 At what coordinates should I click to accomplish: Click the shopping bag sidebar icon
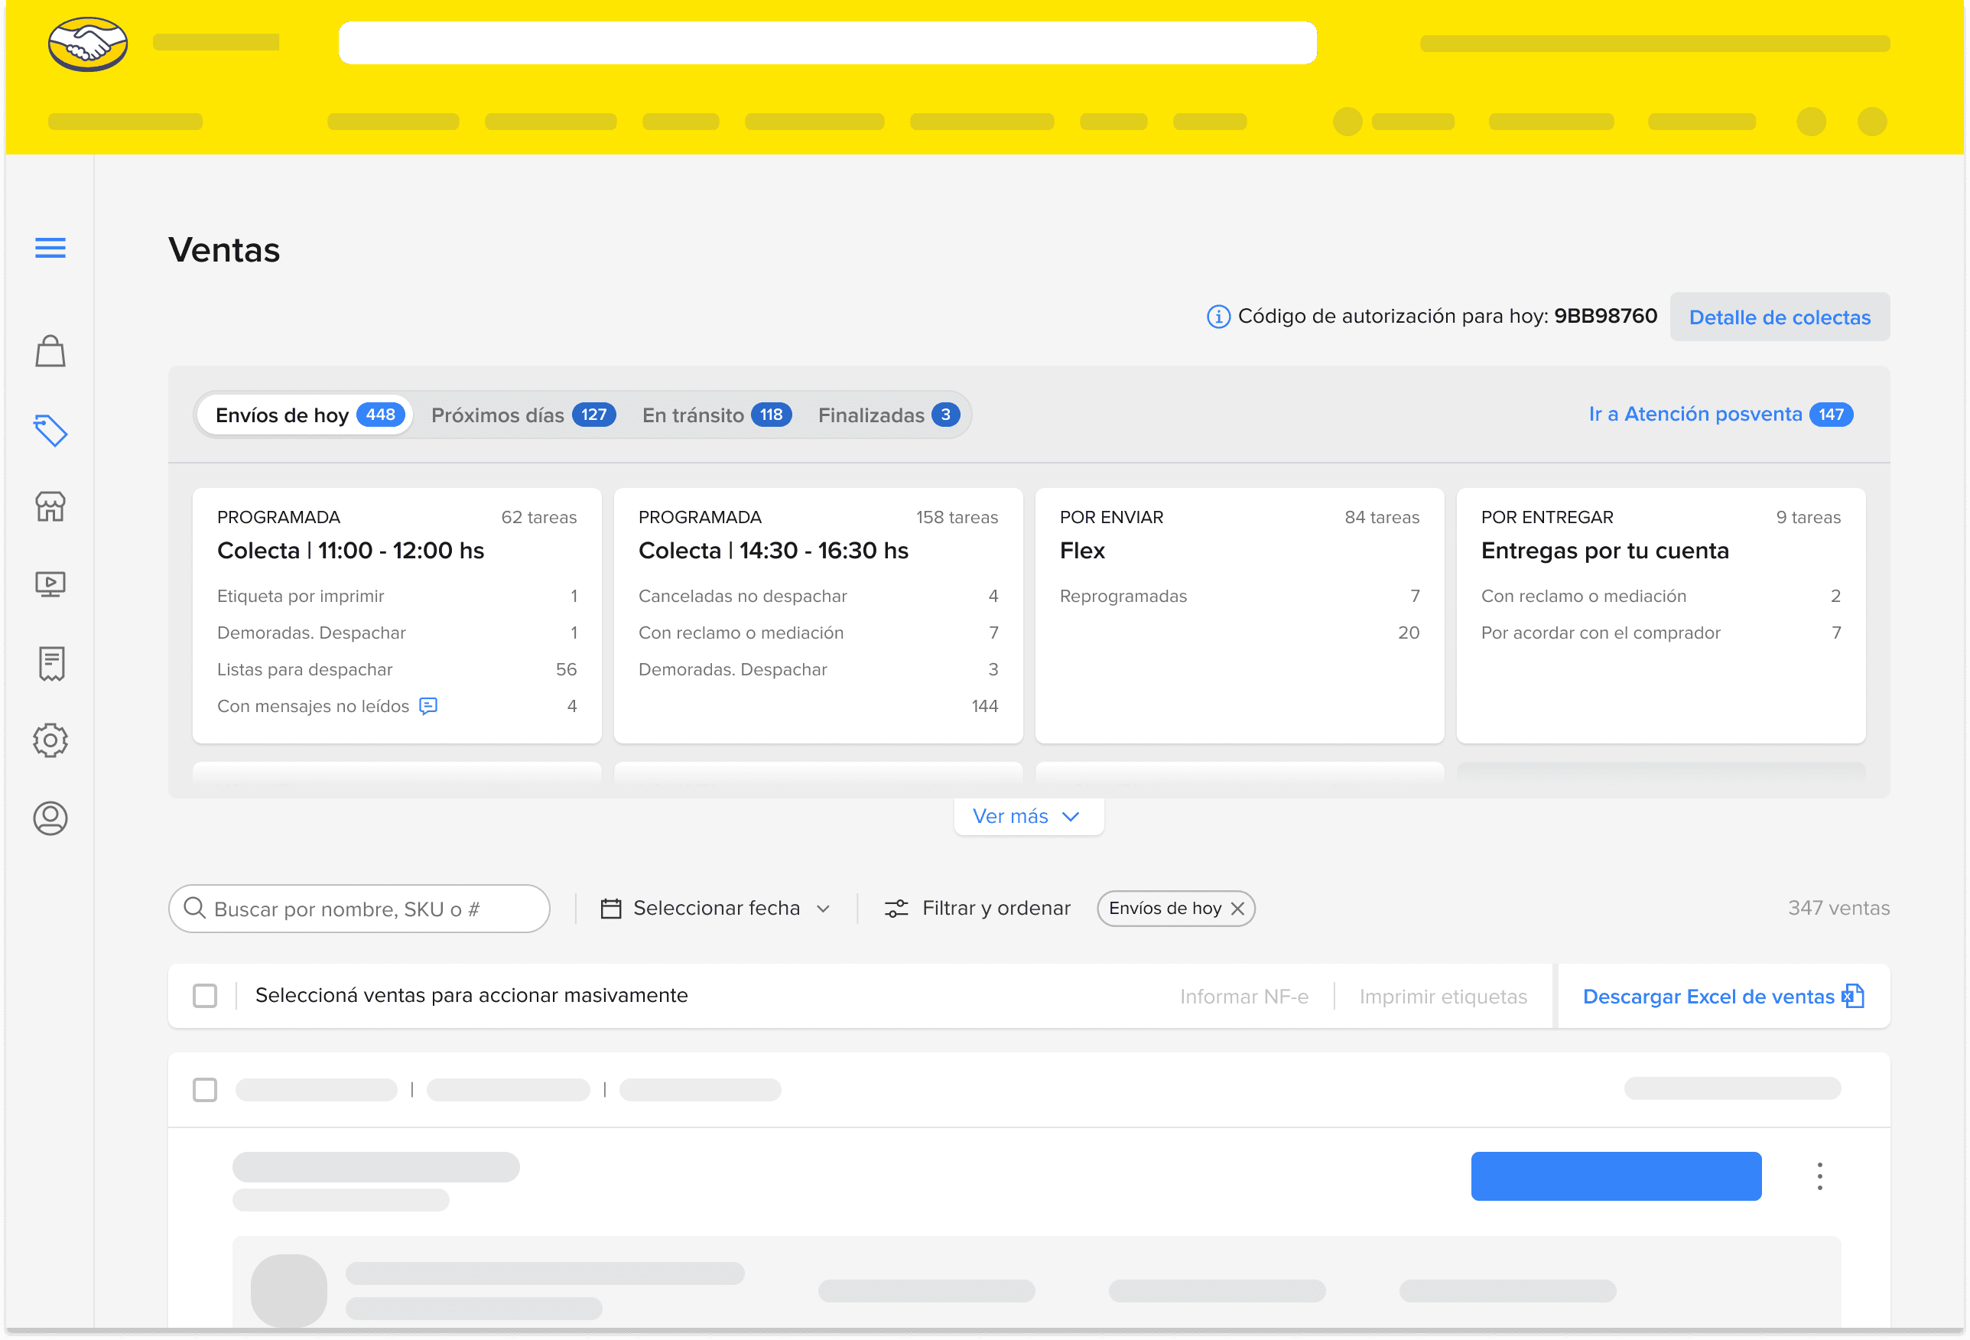point(50,351)
